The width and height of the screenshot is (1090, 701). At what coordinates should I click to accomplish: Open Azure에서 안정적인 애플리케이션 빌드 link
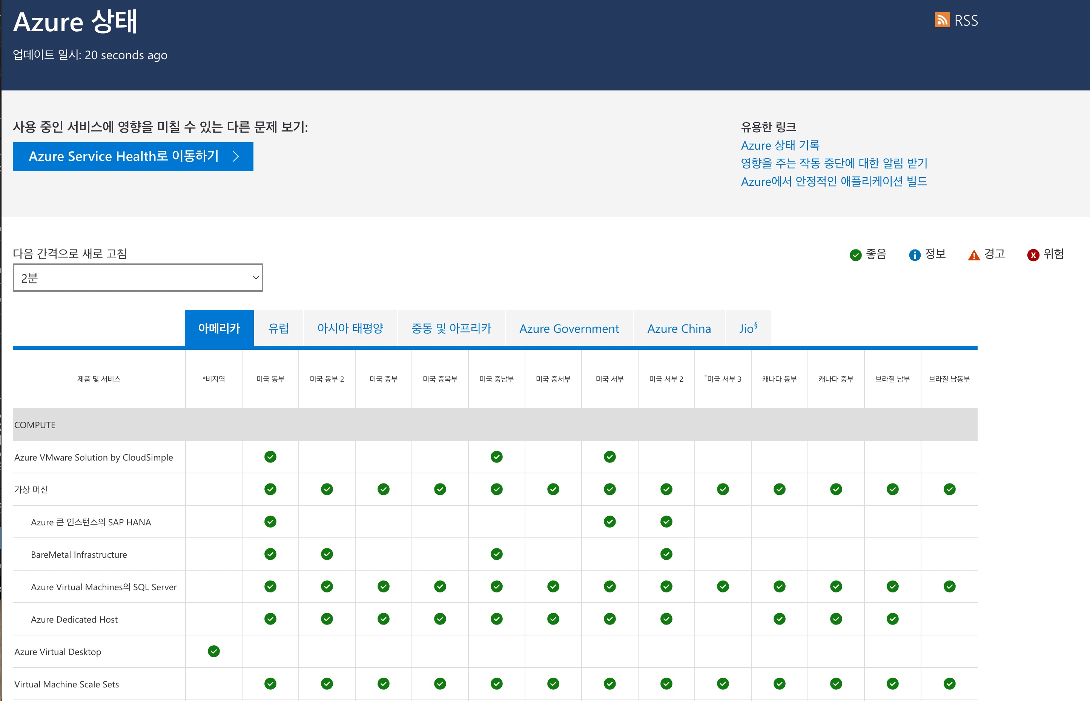tap(834, 181)
